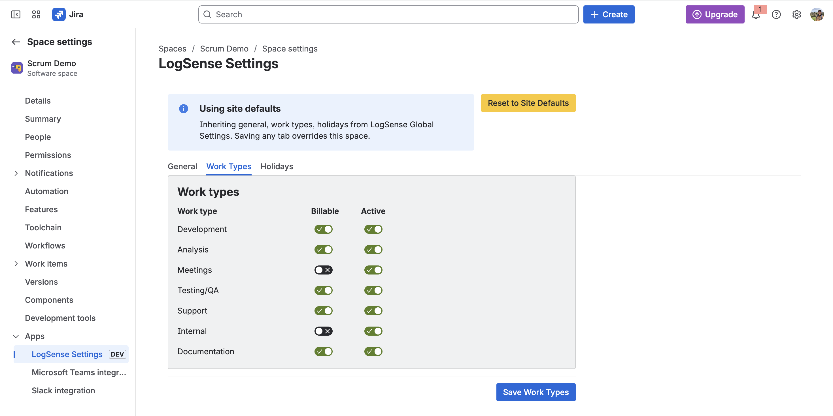Viewport: 833px width, 416px height.
Task: Open the settings gear icon
Action: point(796,14)
